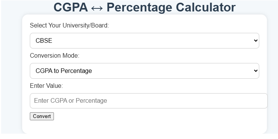Screen dimensions: 278x139
Task: Click the 'Select Your University/Board:' label
Action: tap(69, 26)
